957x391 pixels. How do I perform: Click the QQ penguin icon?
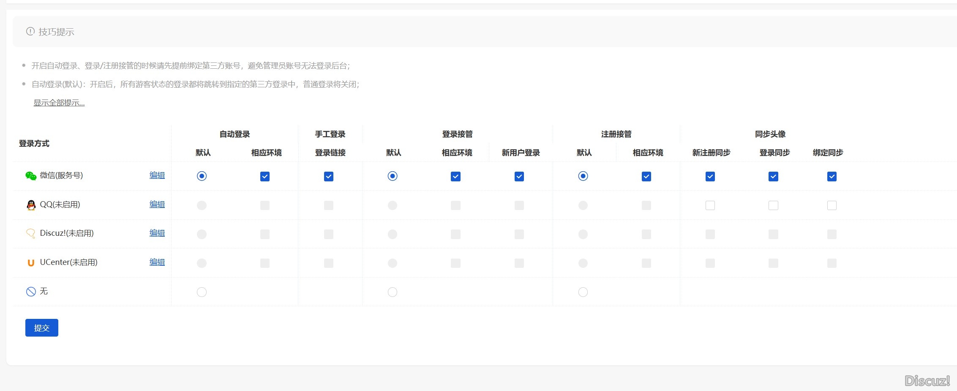(30, 205)
